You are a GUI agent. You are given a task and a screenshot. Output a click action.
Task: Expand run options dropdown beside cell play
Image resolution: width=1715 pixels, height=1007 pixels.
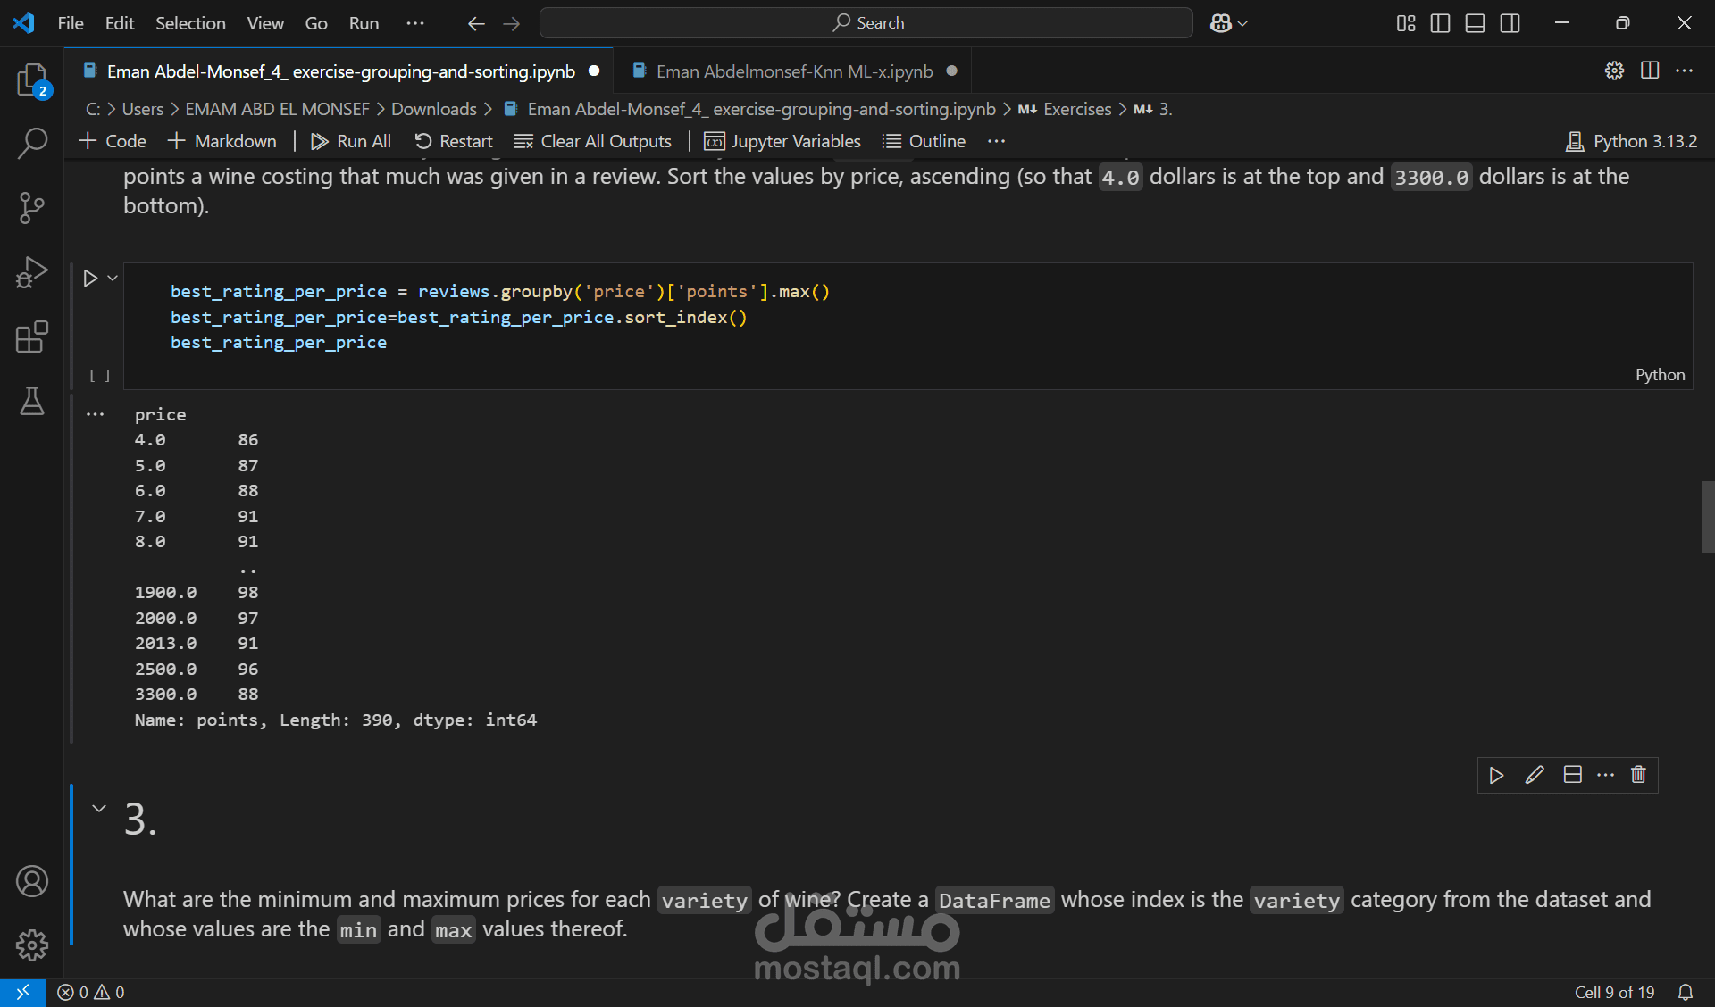[x=113, y=279]
